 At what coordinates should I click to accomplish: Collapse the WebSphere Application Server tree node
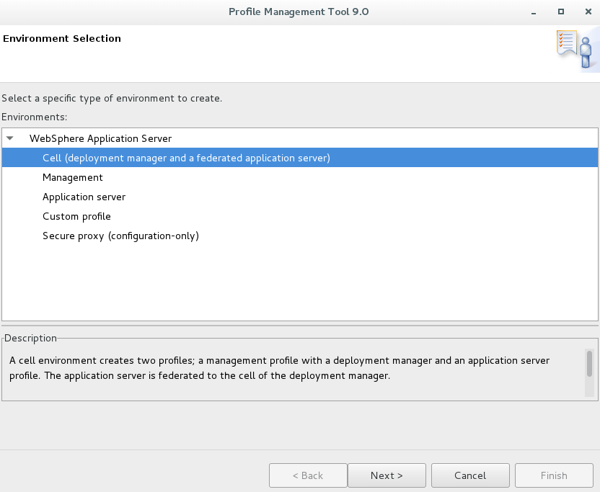(x=10, y=138)
